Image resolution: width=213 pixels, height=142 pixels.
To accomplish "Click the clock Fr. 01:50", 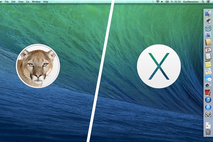I will point(176,2).
